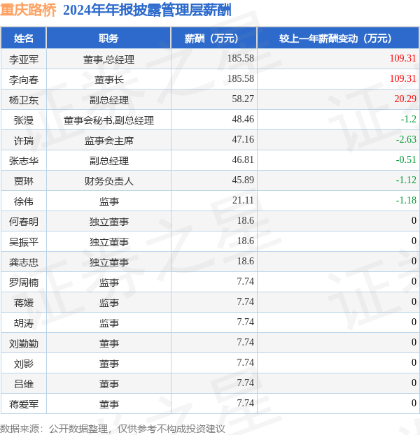Select the 职务 column header
The image size is (420, 435).
click(108, 38)
